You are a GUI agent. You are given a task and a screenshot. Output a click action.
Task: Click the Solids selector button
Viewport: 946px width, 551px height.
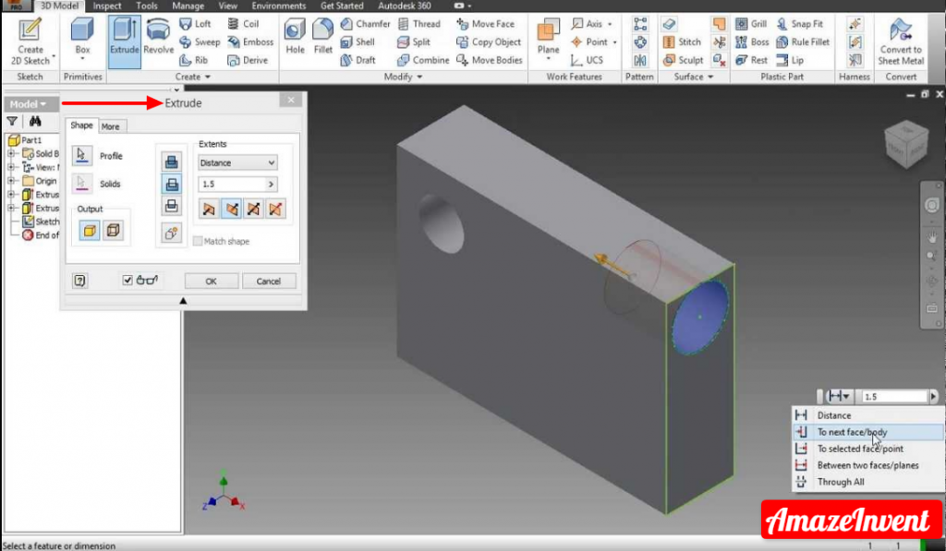(x=82, y=184)
